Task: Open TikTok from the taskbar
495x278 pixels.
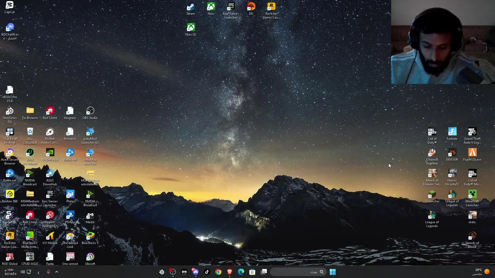Action: [207, 272]
